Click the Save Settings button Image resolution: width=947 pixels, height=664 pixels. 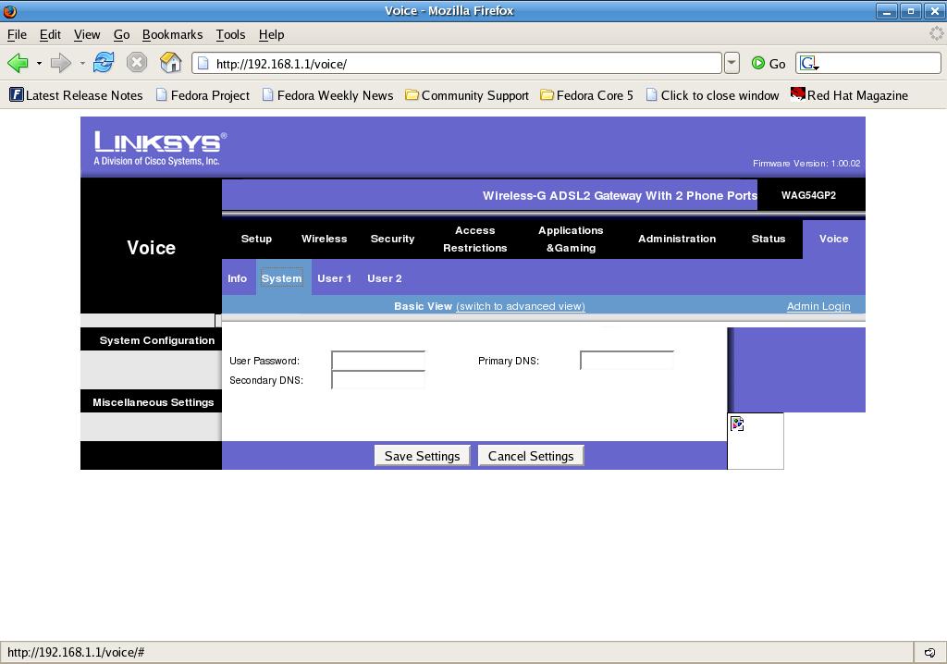point(422,456)
